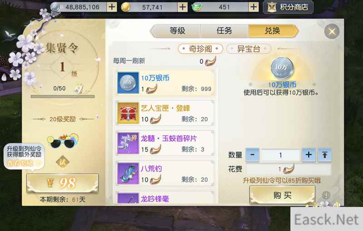Open the 积分商店 points shop
The image size is (363, 231).
pyautogui.click(x=289, y=7)
